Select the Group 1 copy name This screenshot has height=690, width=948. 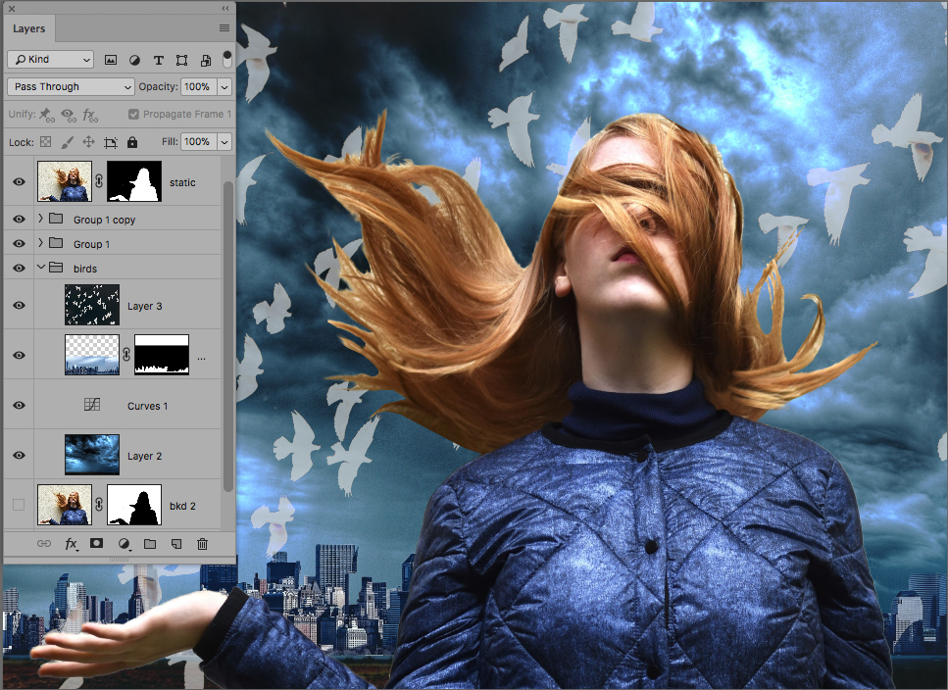(x=105, y=220)
